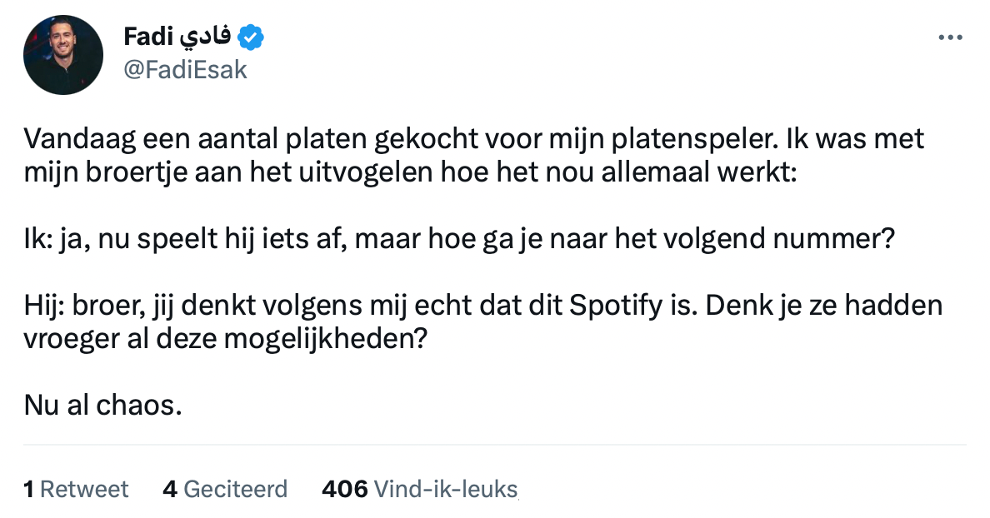Open the @FadiEsak profile handle
This screenshot has height=518, width=990.
[x=185, y=70]
